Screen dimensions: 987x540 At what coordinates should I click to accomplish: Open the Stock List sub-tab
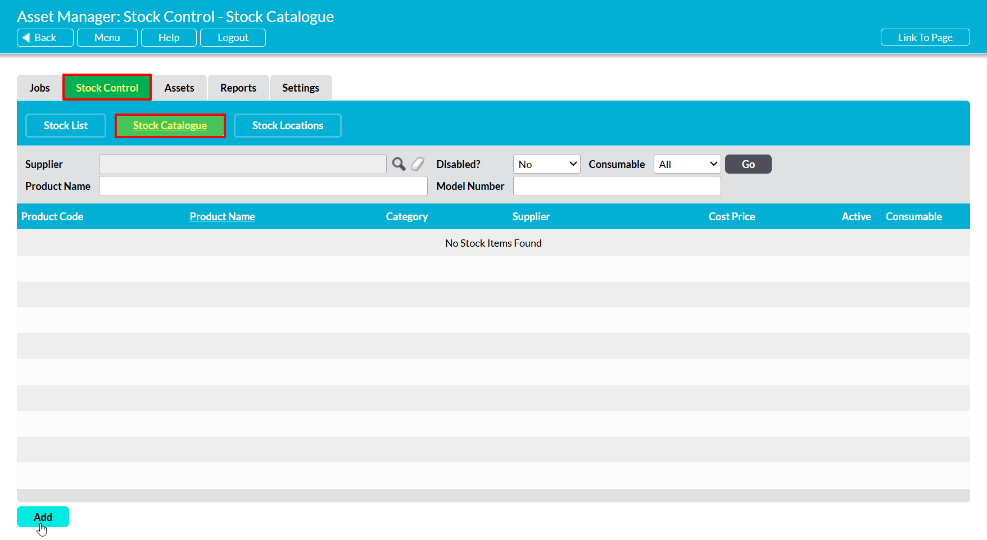pyautogui.click(x=66, y=125)
